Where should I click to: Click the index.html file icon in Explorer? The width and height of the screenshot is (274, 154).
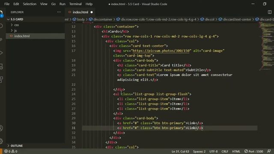click(11, 36)
